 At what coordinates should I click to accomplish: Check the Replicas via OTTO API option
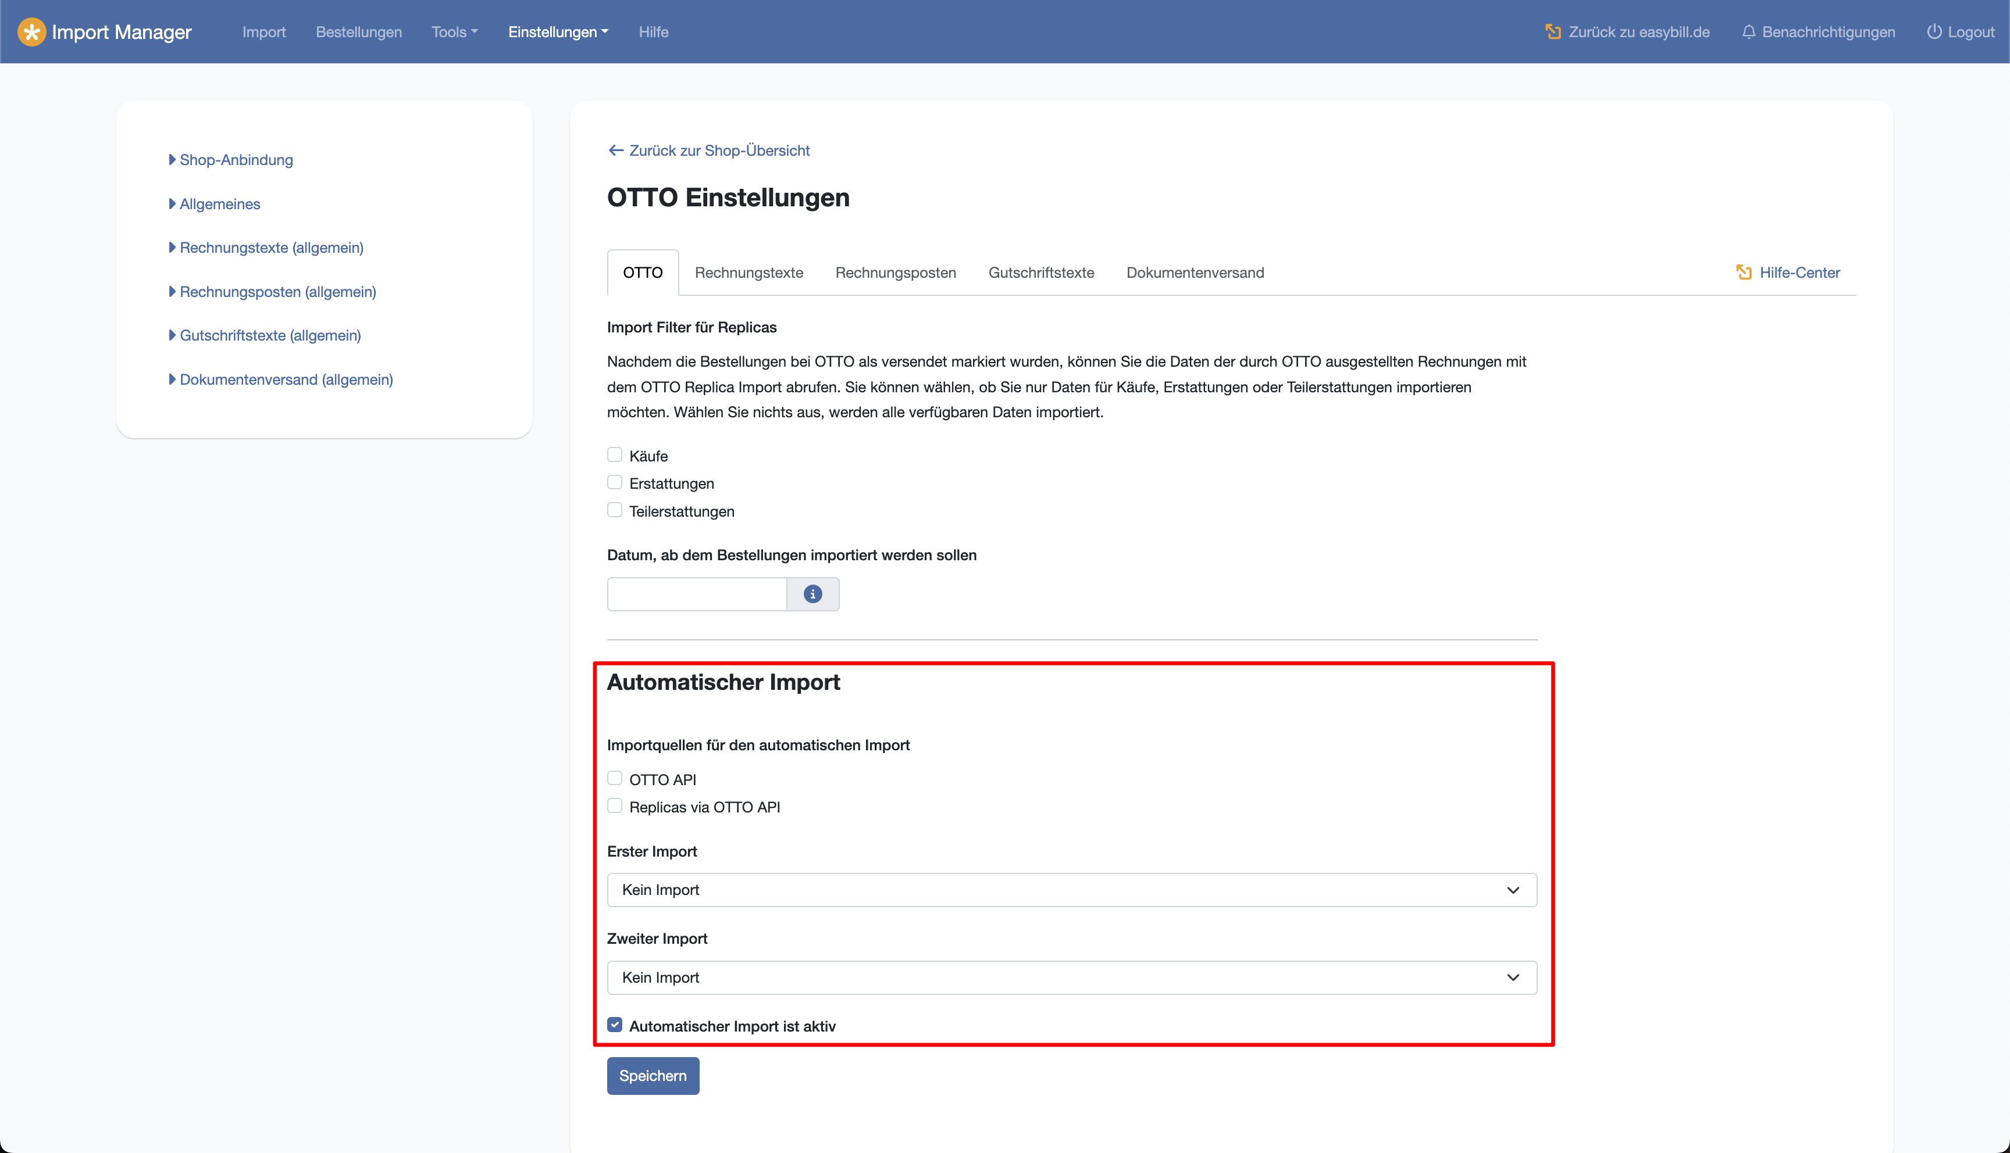[x=615, y=806]
